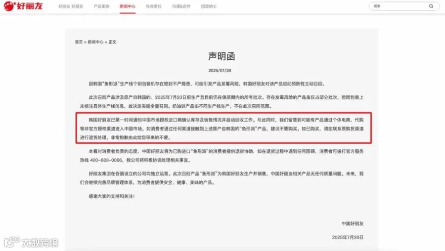The width and height of the screenshot is (445, 251).
Task: Click the 正文 breadcrumb entry
Action: (112, 42)
